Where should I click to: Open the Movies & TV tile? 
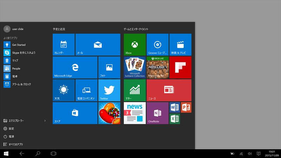click(181, 45)
